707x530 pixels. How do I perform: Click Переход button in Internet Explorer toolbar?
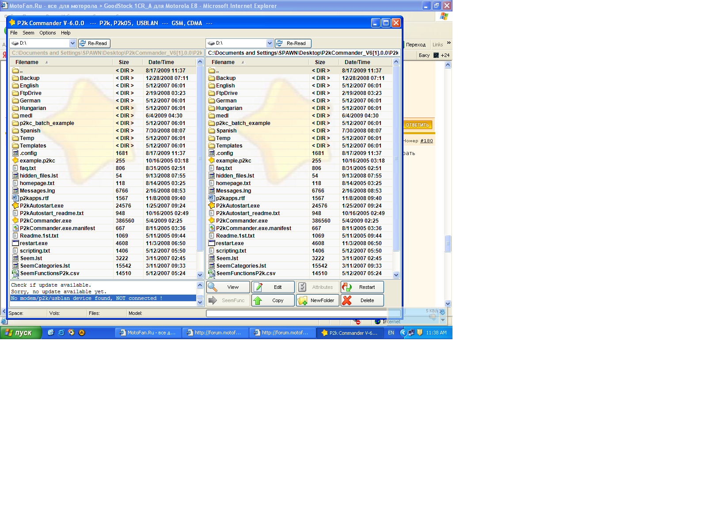click(416, 45)
